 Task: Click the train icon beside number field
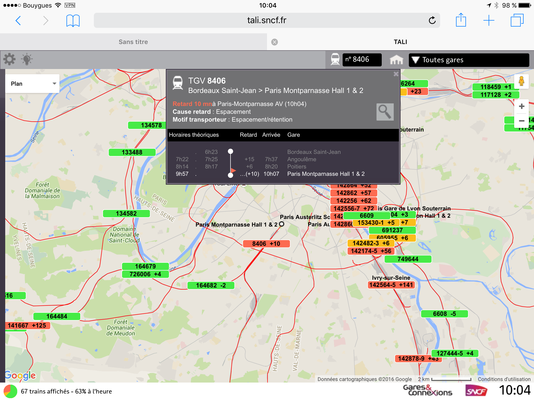[335, 59]
